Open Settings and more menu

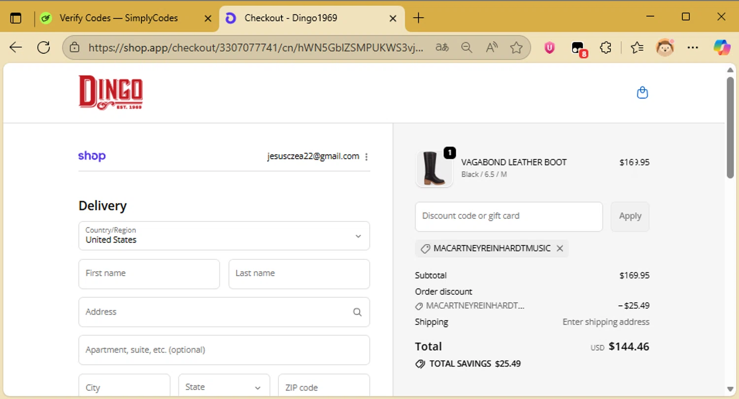tap(693, 47)
